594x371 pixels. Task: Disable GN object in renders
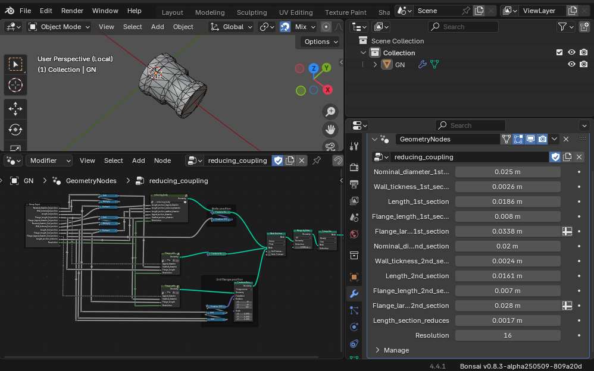(584, 64)
